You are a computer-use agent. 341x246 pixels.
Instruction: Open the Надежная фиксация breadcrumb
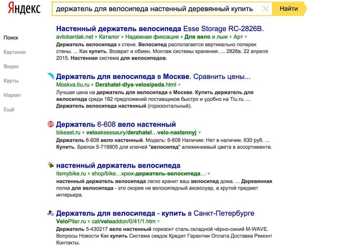point(152,37)
